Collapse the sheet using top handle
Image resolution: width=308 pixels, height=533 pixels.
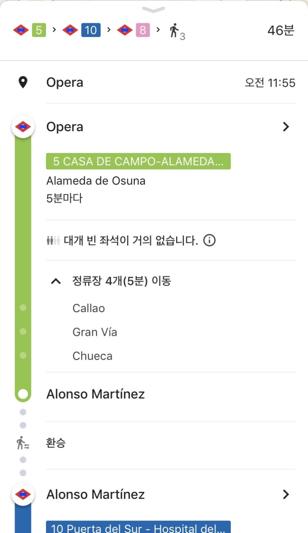(x=153, y=9)
